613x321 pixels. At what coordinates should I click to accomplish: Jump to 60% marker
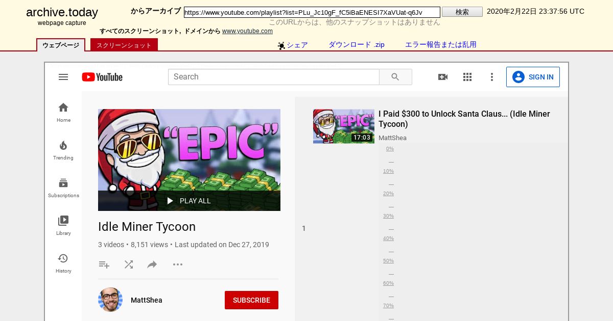pyautogui.click(x=388, y=283)
